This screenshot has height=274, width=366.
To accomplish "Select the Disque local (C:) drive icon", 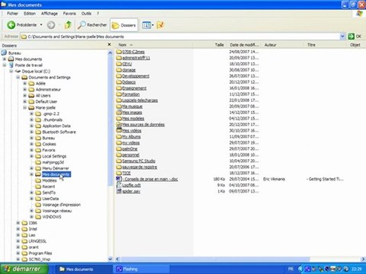I will [18, 72].
